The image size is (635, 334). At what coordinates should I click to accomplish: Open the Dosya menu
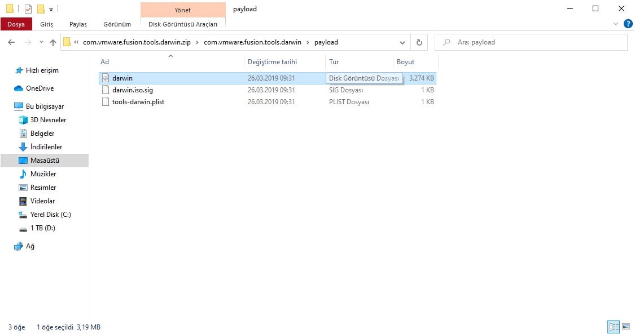click(x=16, y=24)
